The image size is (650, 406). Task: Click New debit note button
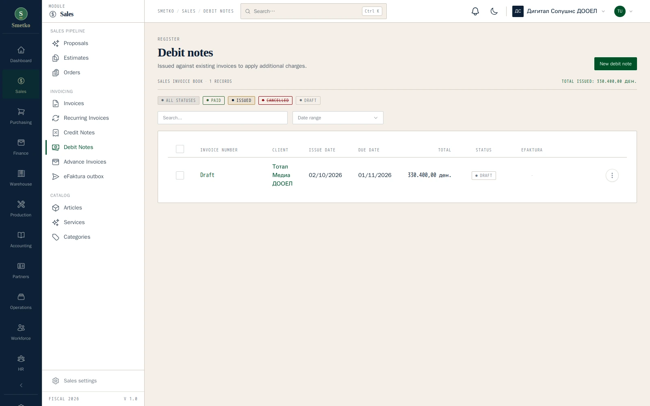[615, 64]
